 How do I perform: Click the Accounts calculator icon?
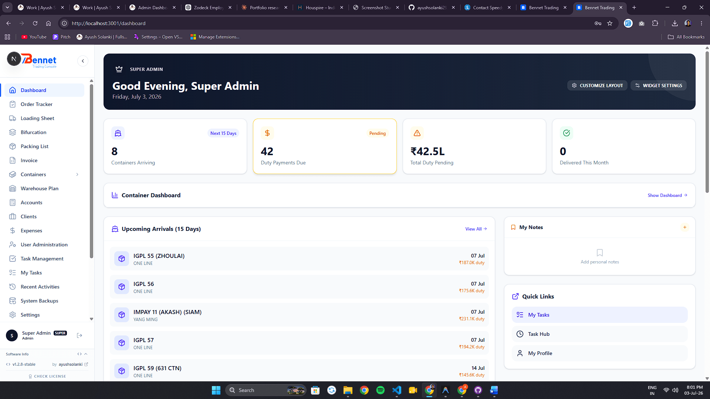[x=13, y=202]
